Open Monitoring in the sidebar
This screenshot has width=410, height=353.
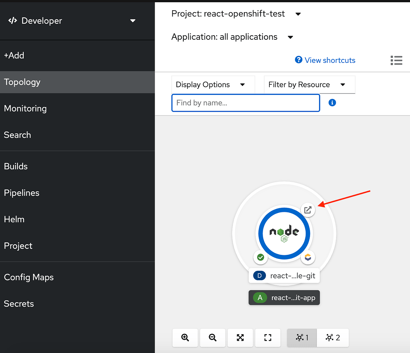77,109
